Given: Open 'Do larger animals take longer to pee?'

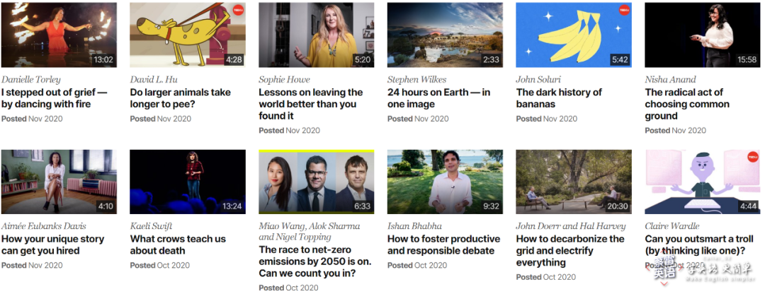Looking at the screenshot, I should [181, 98].
